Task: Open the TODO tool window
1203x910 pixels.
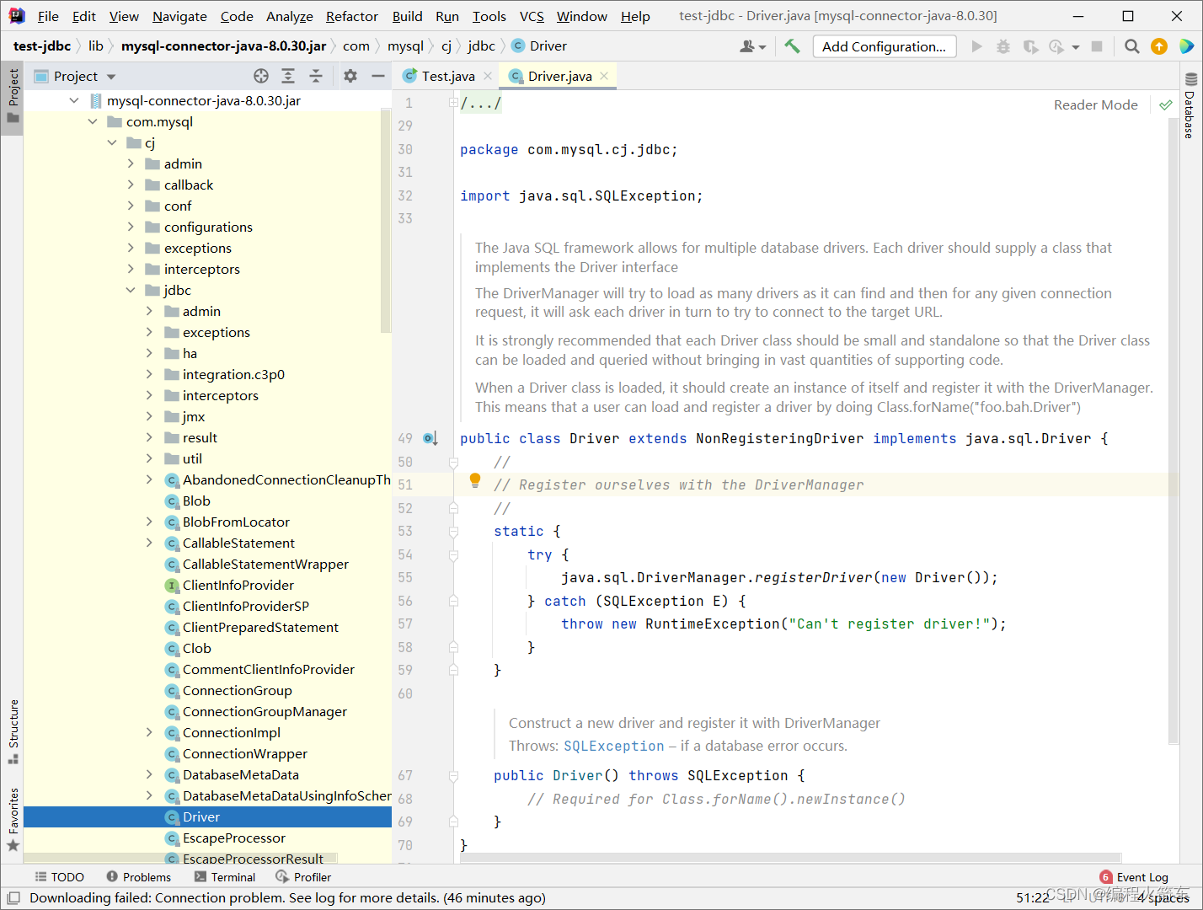Action: click(x=59, y=877)
